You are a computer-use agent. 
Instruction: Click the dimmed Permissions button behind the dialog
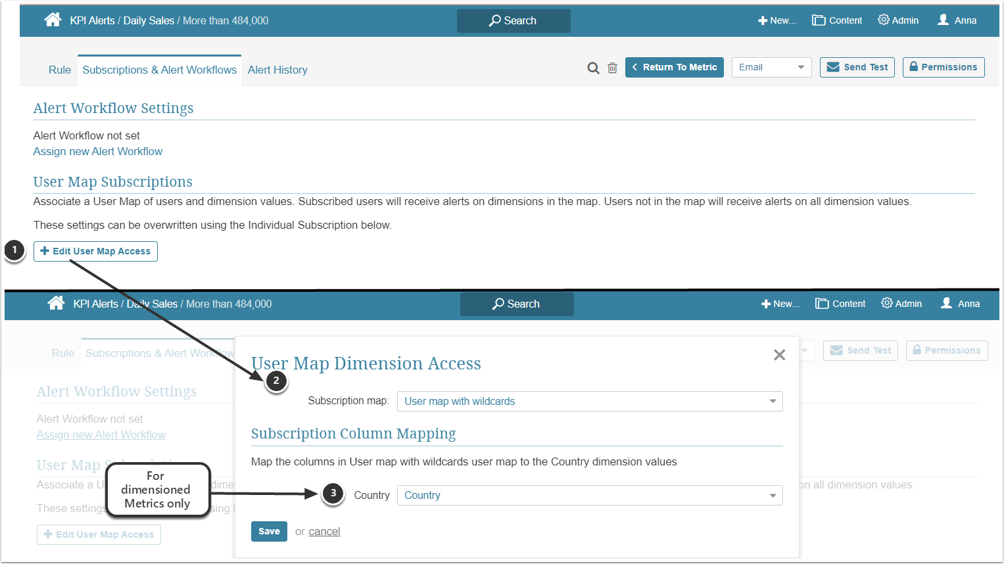point(947,351)
